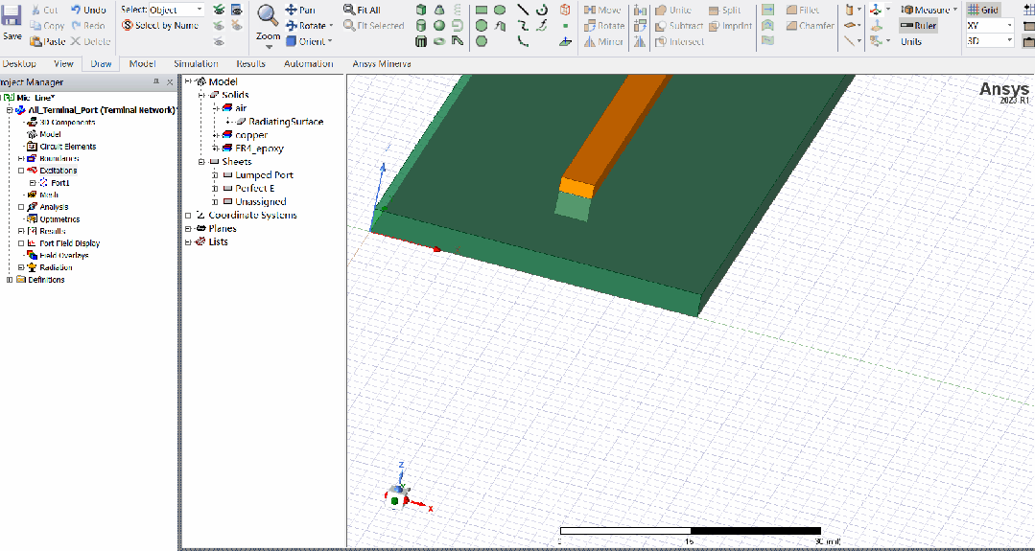1035x551 pixels.
Task: Activate the Pan view tool
Action: (300, 10)
